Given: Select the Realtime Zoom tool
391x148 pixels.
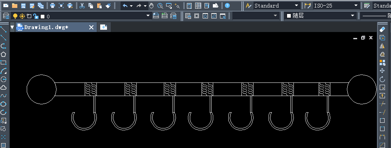Looking at the screenshot, I should 160,6.
